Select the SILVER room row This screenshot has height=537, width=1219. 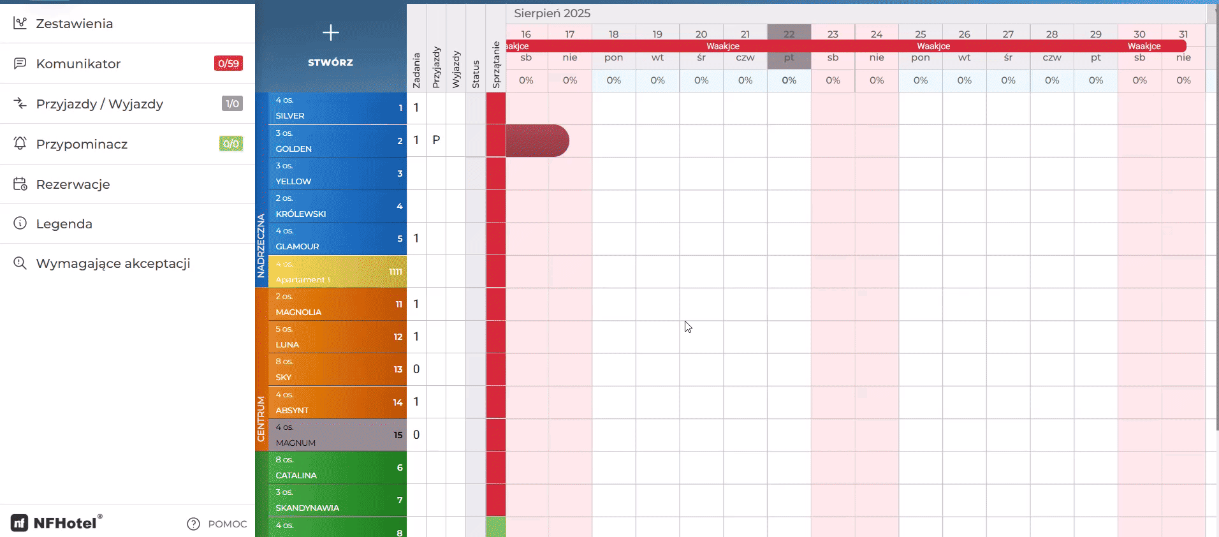(337, 108)
